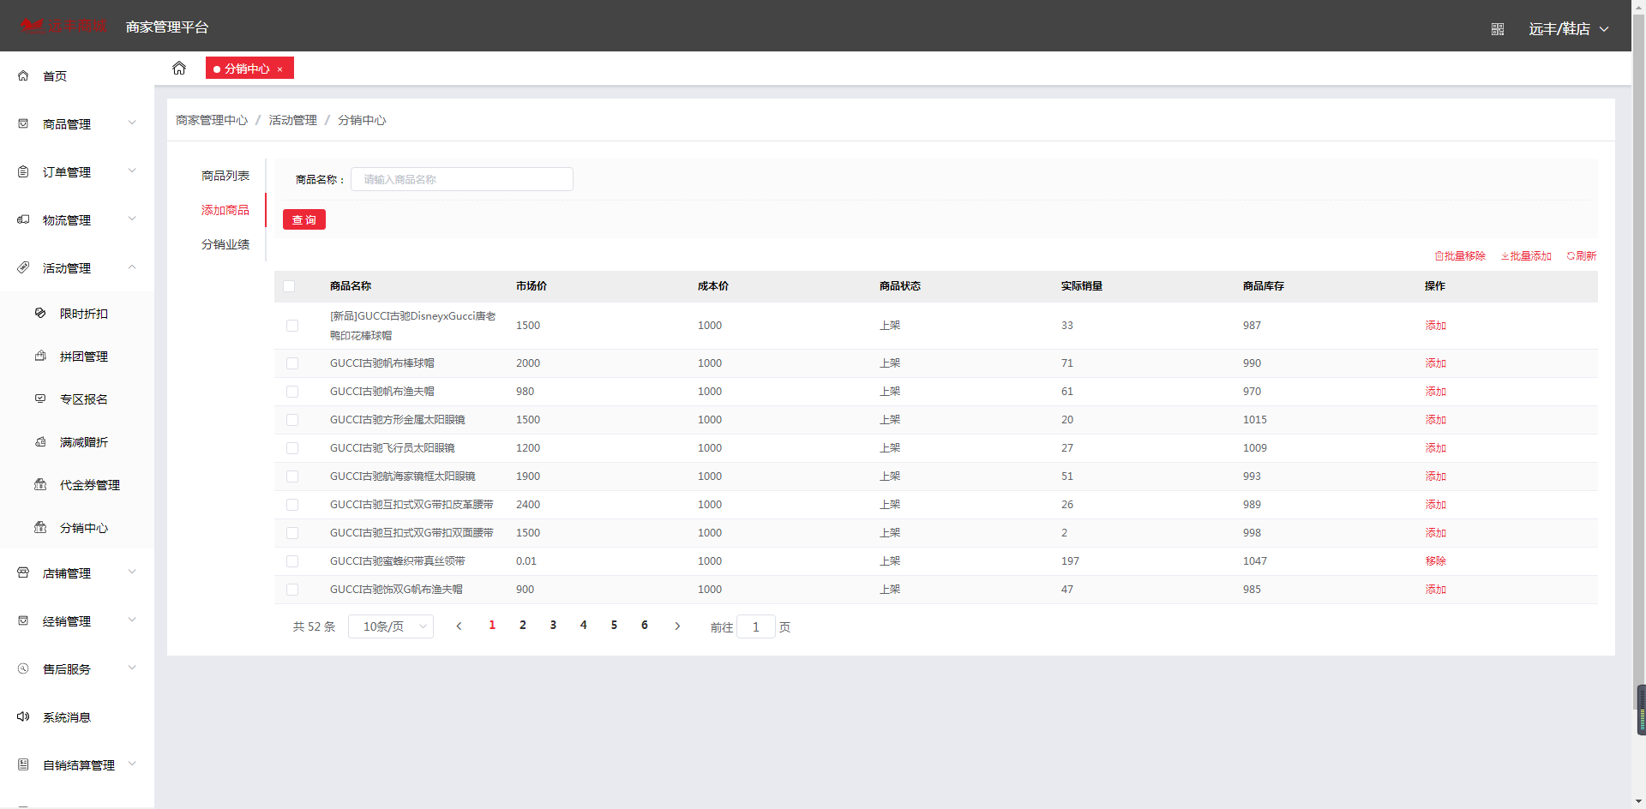Expand the 订单管理 menu chevron
The width and height of the screenshot is (1646, 809).
click(x=132, y=171)
